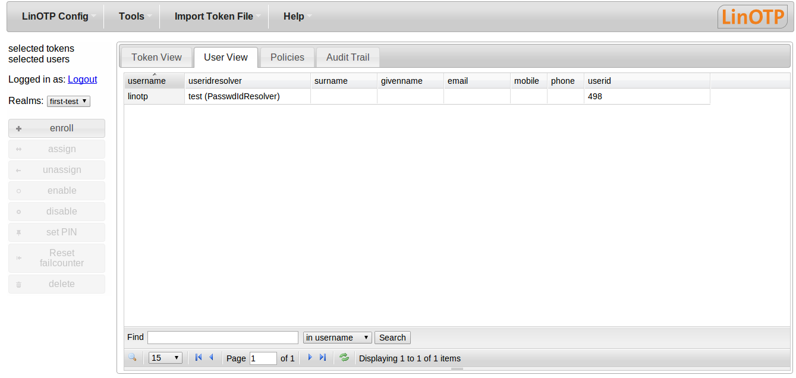Select the User View tab

click(226, 58)
